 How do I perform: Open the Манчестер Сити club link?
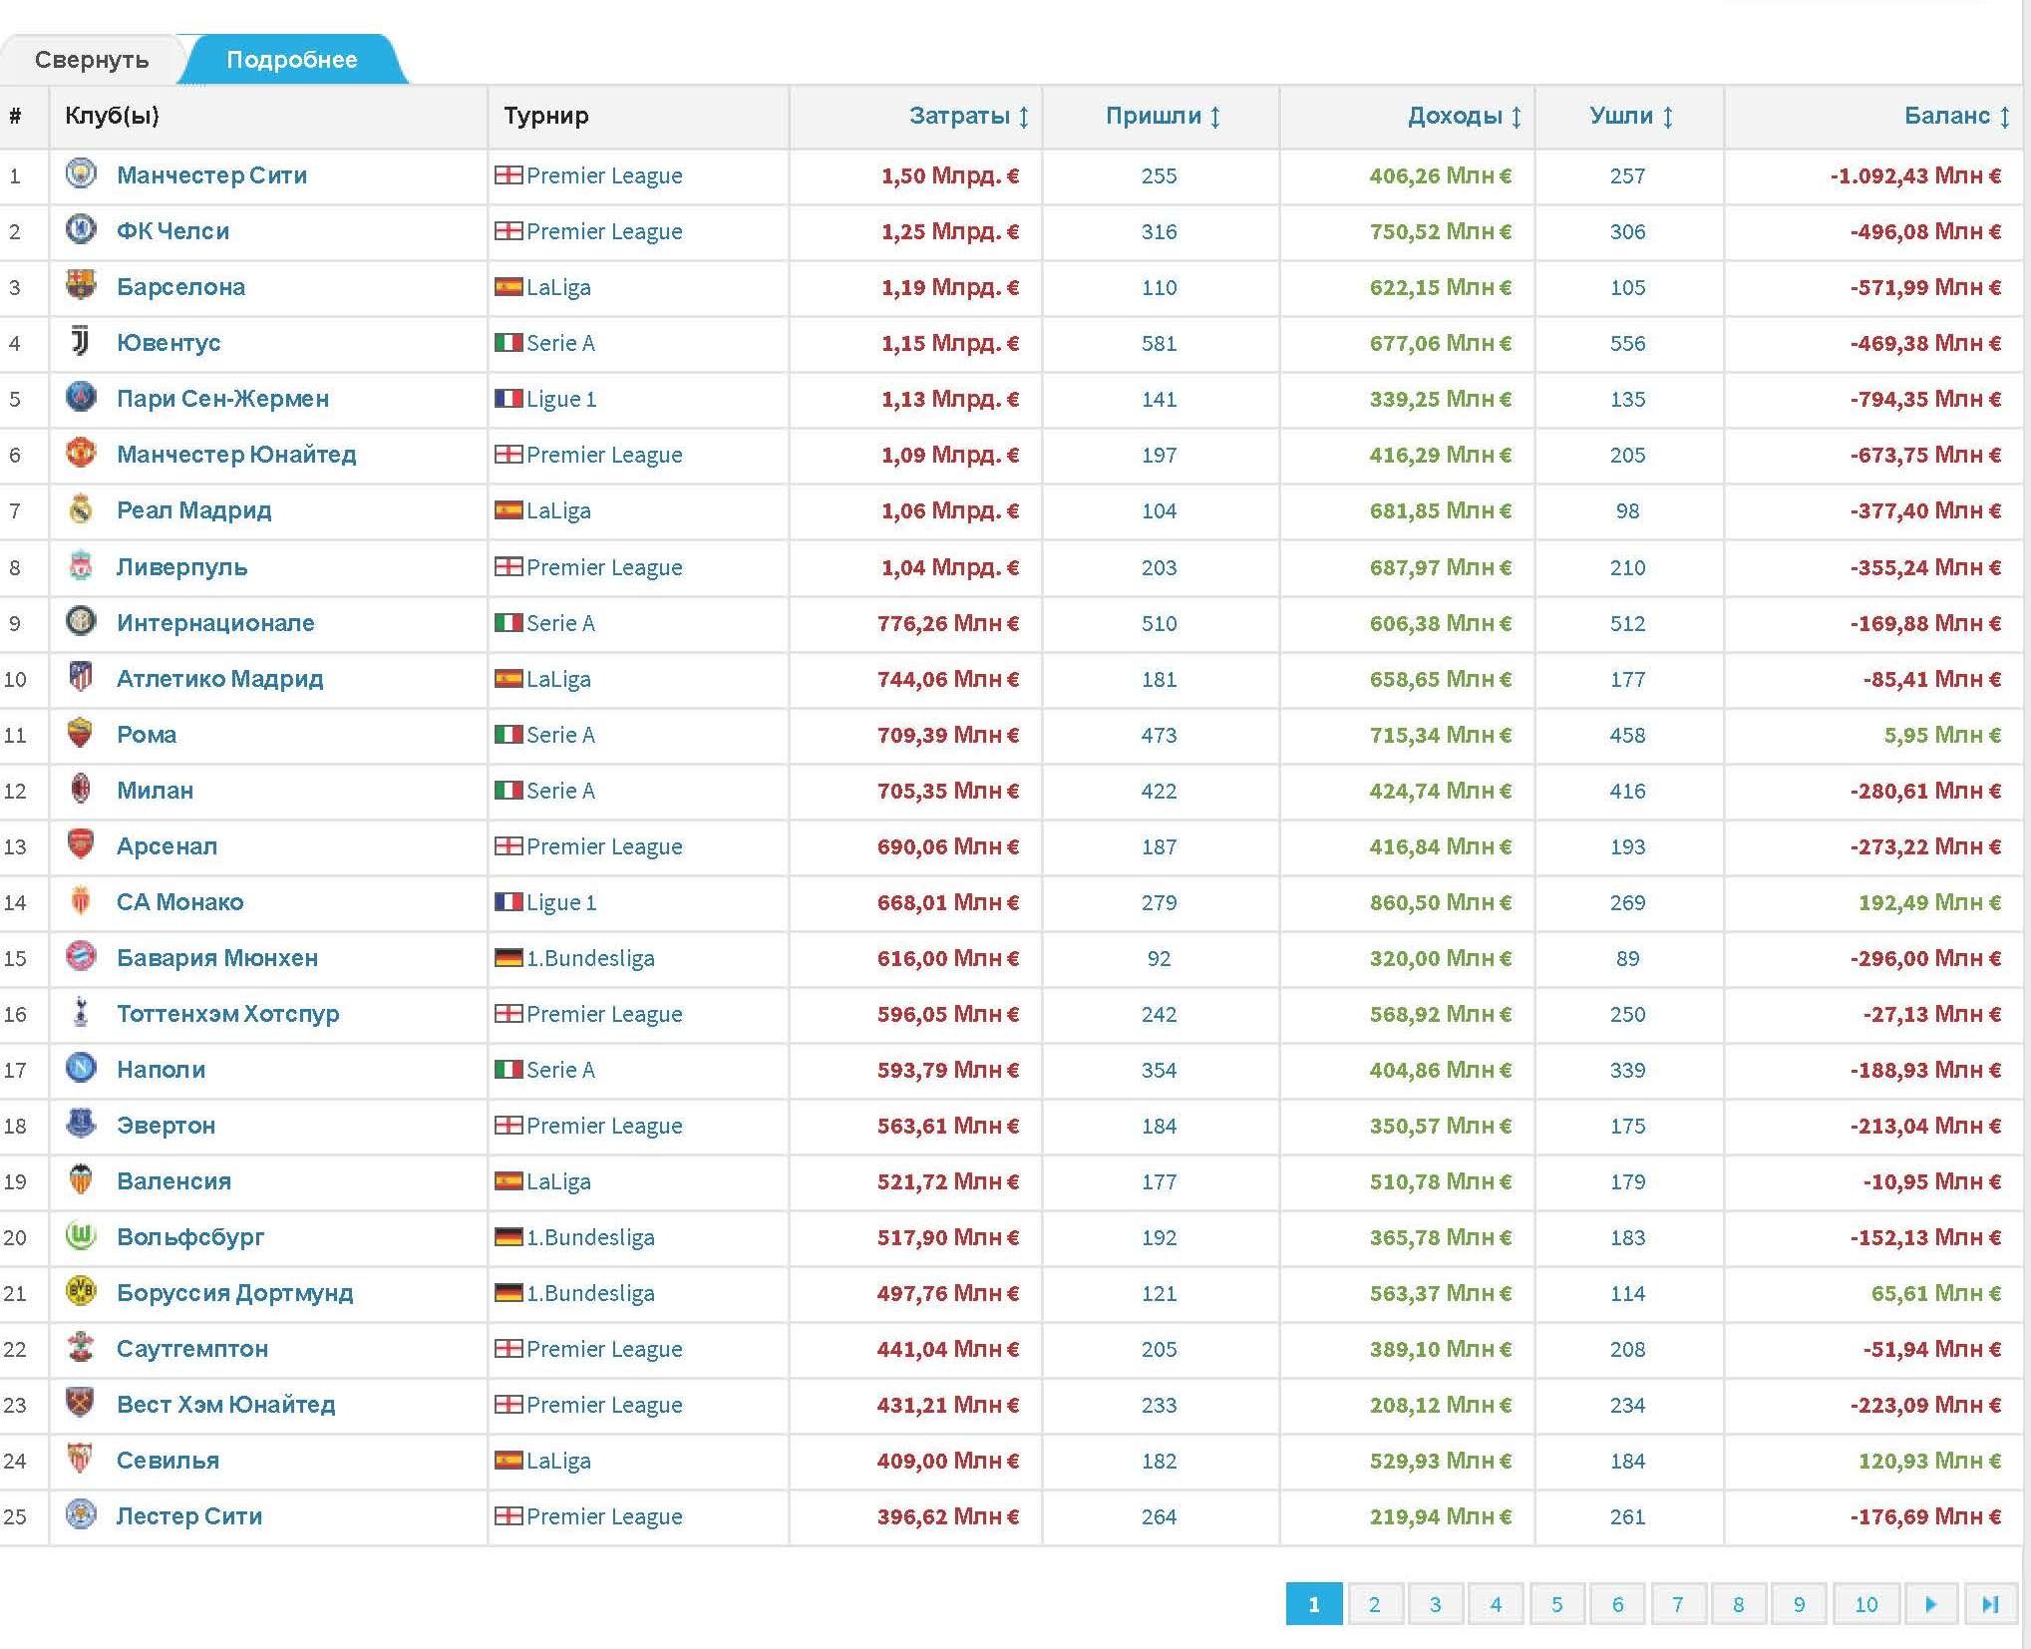tap(211, 175)
